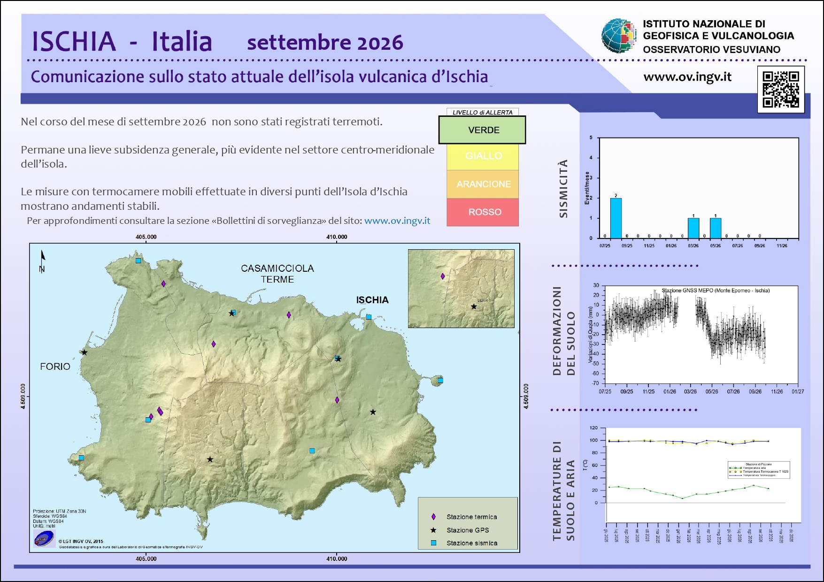This screenshot has width=824, height=582.
Task: Select the seismic square beside the southwest diamonds
Action: (x=148, y=420)
